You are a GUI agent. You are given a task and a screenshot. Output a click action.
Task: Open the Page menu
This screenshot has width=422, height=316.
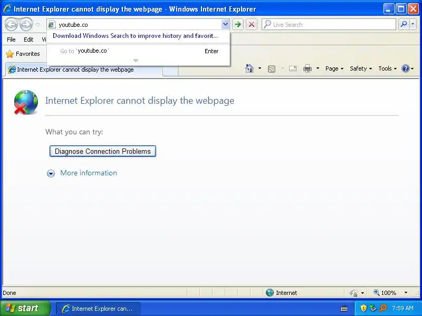point(334,68)
